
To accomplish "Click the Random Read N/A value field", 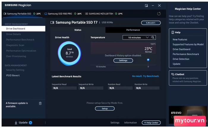I will tap(120, 88).
